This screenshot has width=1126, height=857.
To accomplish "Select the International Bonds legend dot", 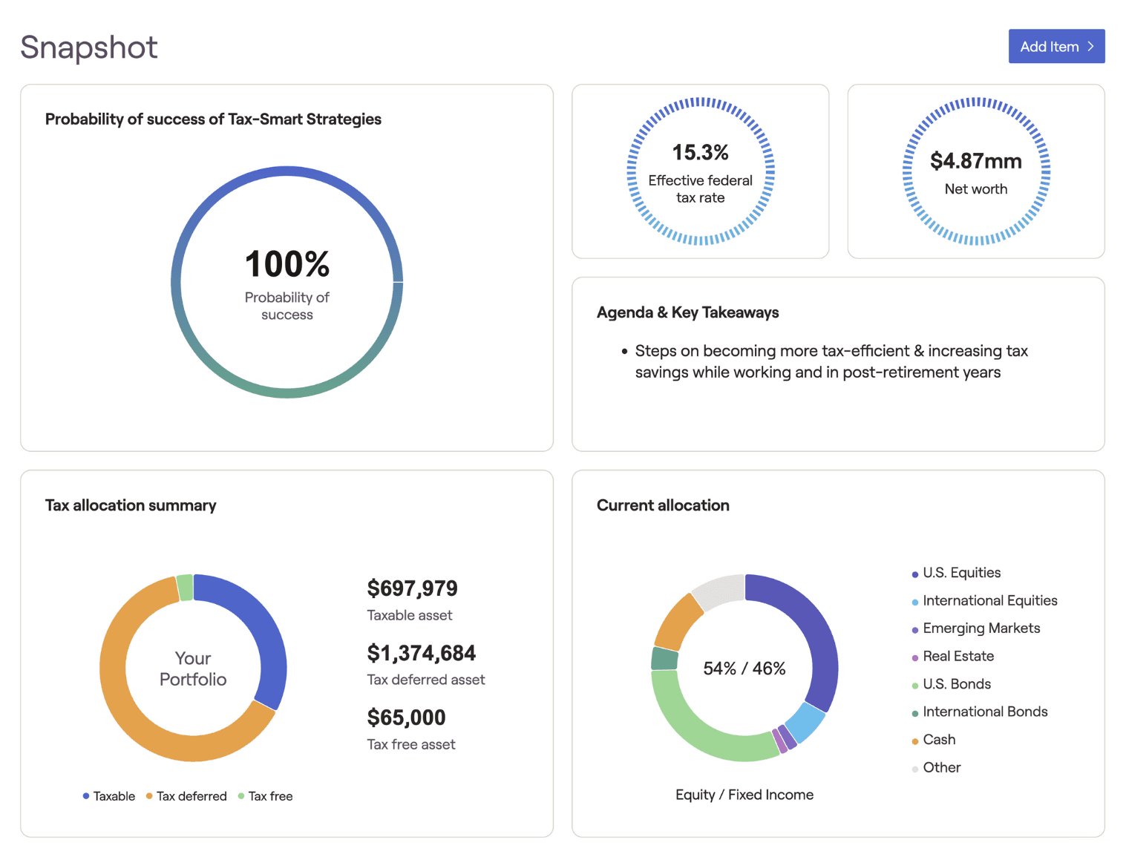I will click(914, 712).
